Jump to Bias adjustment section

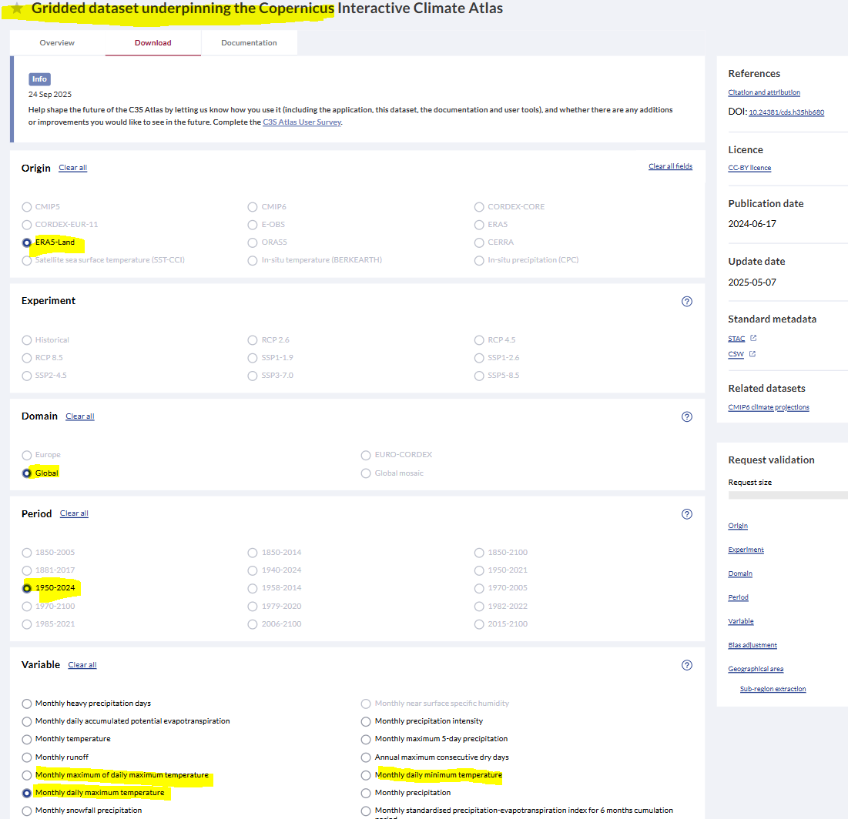[752, 645]
